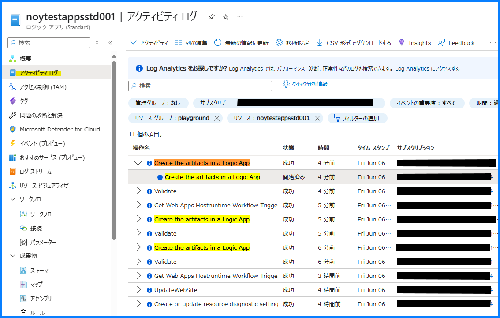Click the download arrow for CSV export
500x318 pixels.
pos(320,43)
